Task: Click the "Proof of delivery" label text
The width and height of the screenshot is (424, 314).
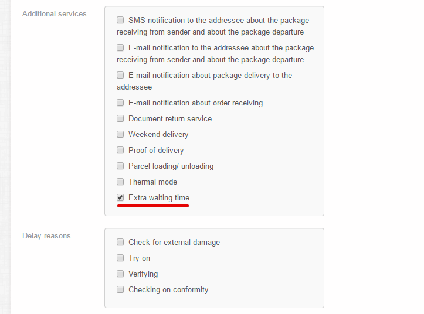Action: tap(156, 150)
